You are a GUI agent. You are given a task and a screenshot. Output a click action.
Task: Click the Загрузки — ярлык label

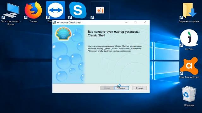[x=189, y=21]
